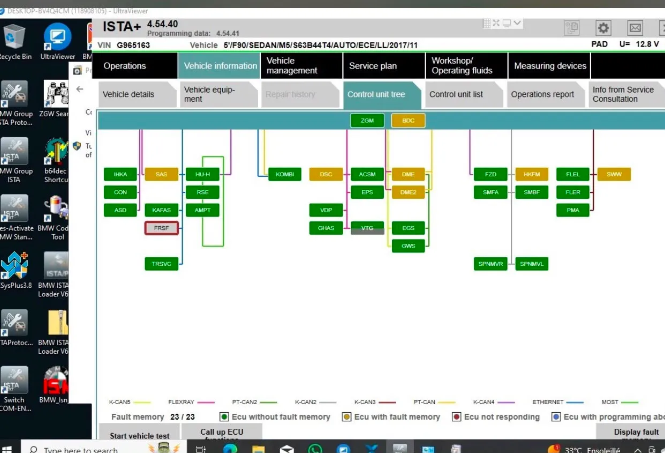Click the Task View taskbar icon

pos(201,449)
